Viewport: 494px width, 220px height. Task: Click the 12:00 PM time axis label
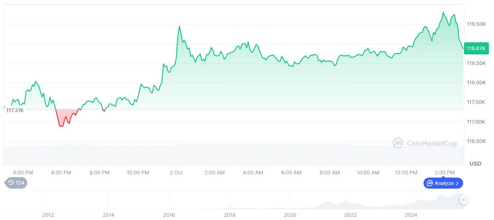[406, 172]
